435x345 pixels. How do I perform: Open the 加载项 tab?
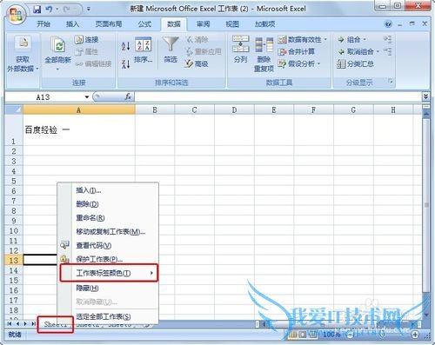(264, 24)
